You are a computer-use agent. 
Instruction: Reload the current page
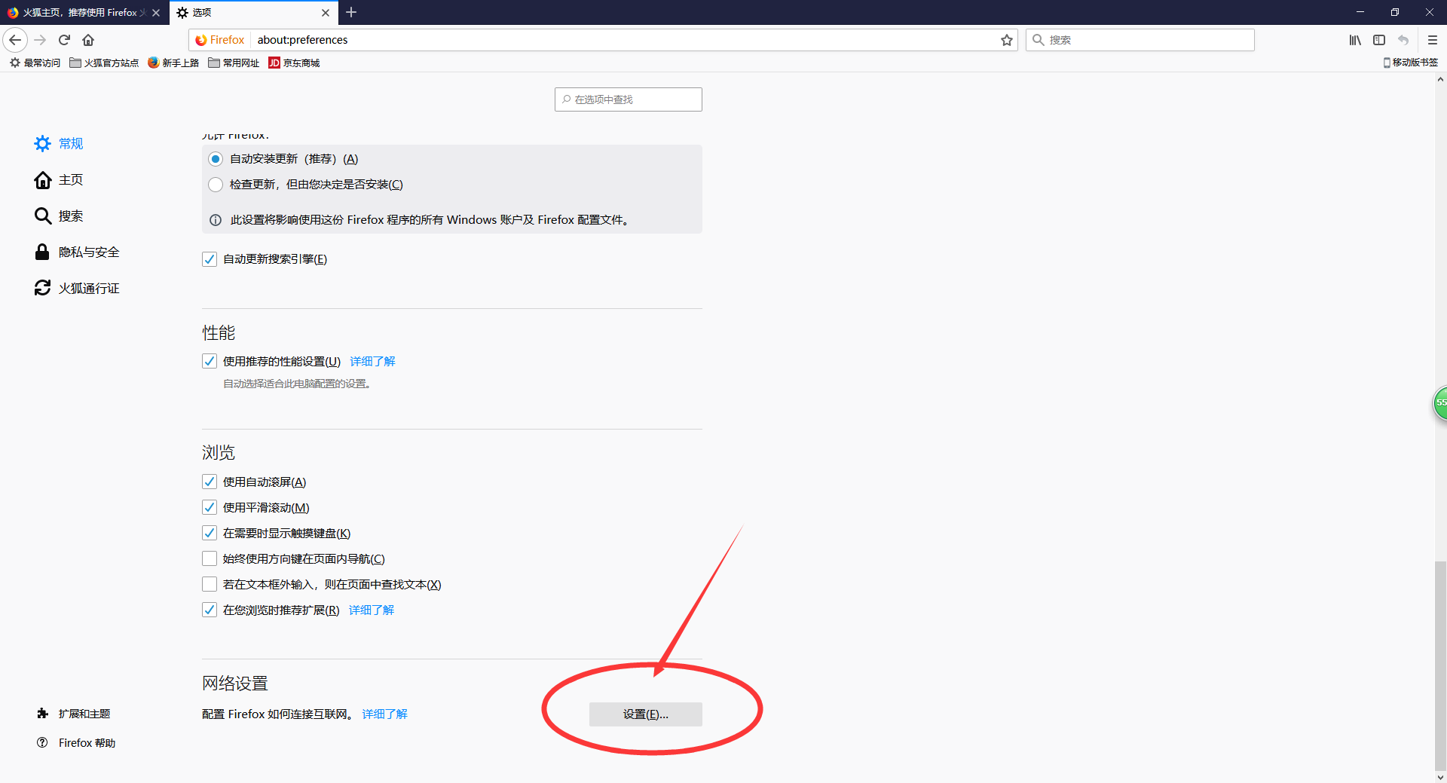(x=64, y=40)
